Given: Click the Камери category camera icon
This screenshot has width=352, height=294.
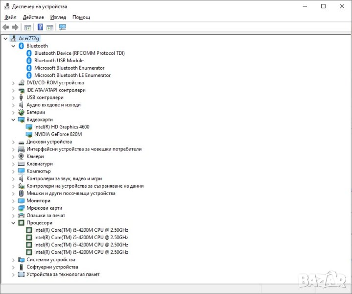Looking at the screenshot, I should point(21,156).
